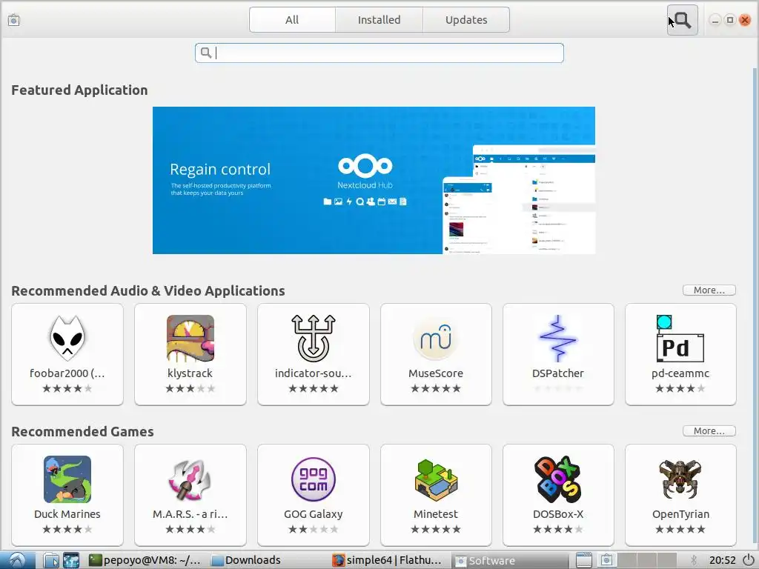Click the pd-ceammc name label
The image size is (759, 569).
pos(680,373)
